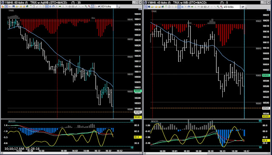The width and height of the screenshot is (272, 155).
Task: Click the 60 ticks window title bar text
Action: pos(42,3)
